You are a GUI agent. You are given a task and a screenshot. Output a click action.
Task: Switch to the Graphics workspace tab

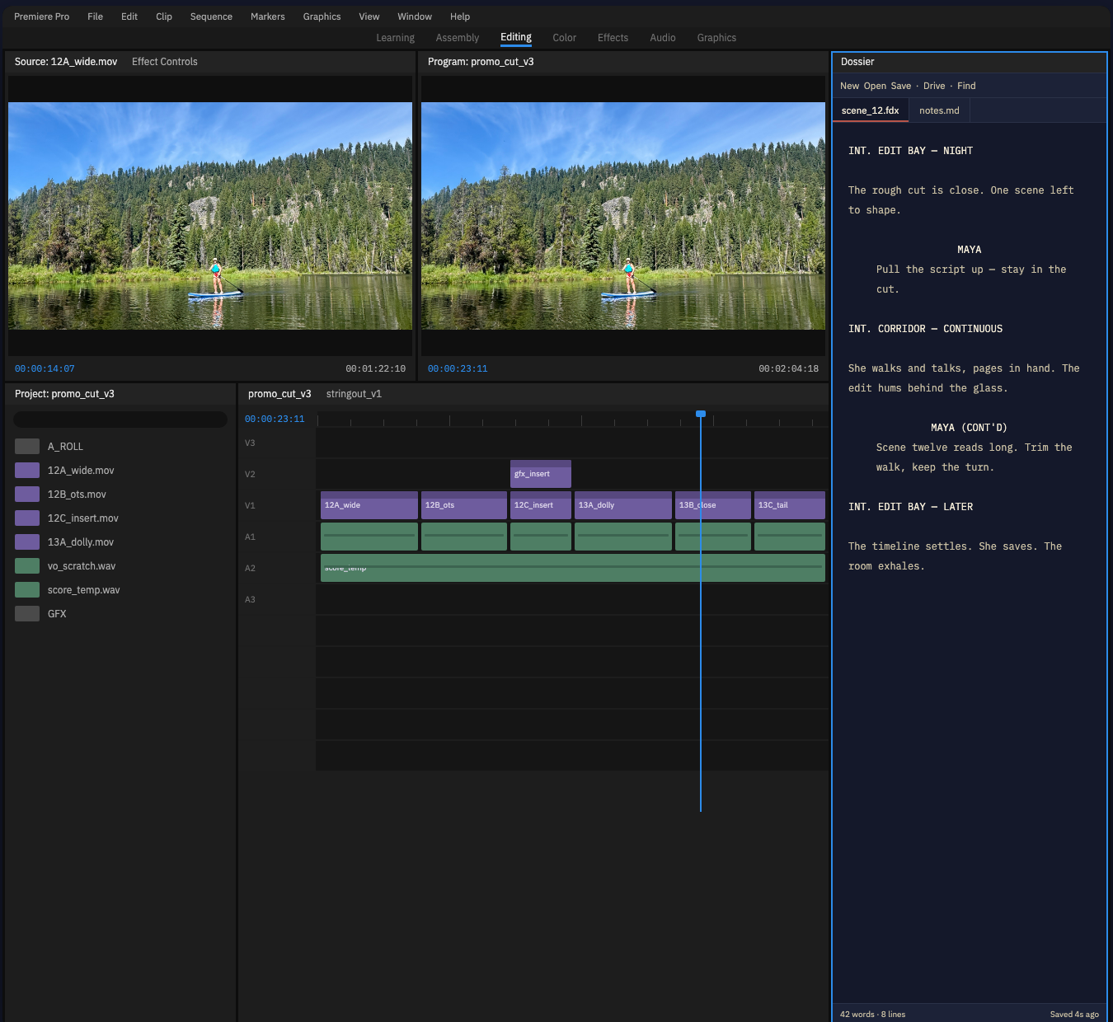(717, 38)
